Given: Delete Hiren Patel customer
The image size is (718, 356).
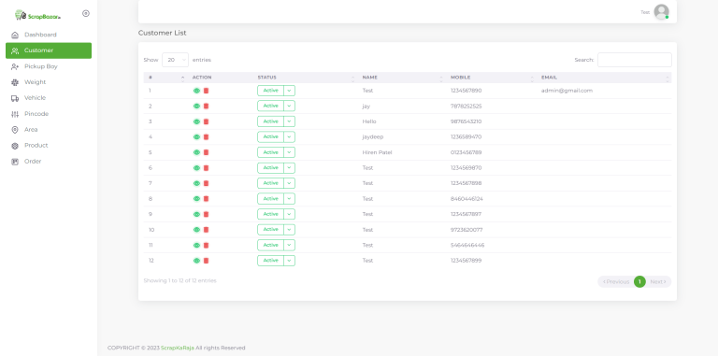Looking at the screenshot, I should point(206,152).
